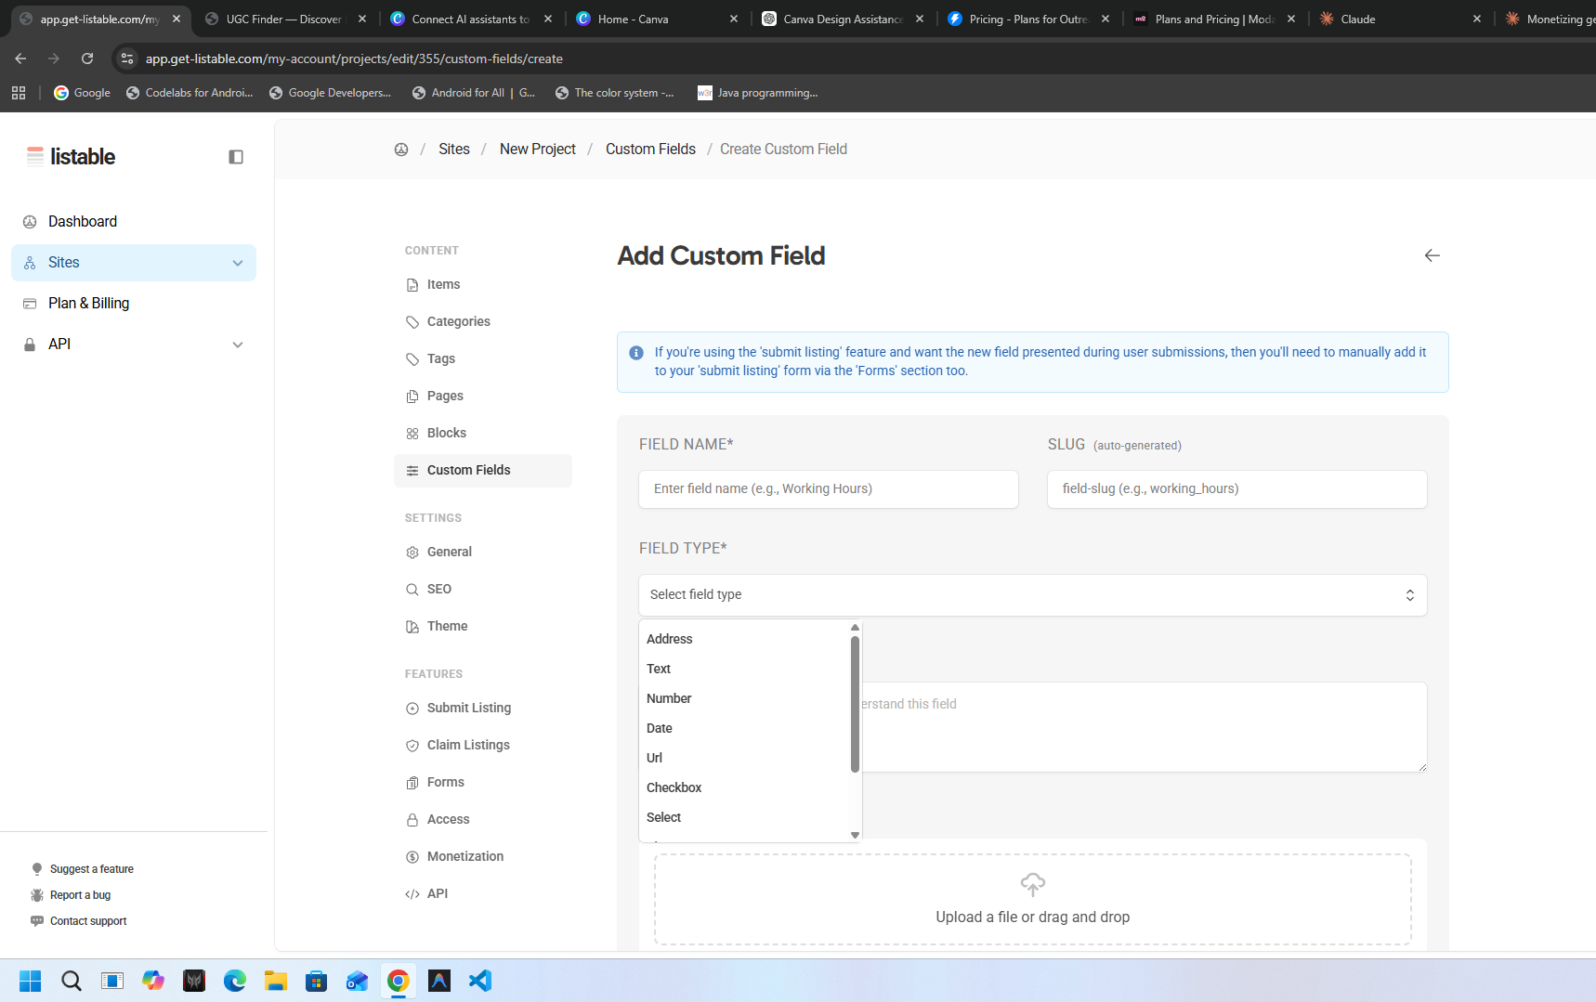Expand the API section chevron
Viewport: 1596px width, 1002px height.
(x=238, y=345)
